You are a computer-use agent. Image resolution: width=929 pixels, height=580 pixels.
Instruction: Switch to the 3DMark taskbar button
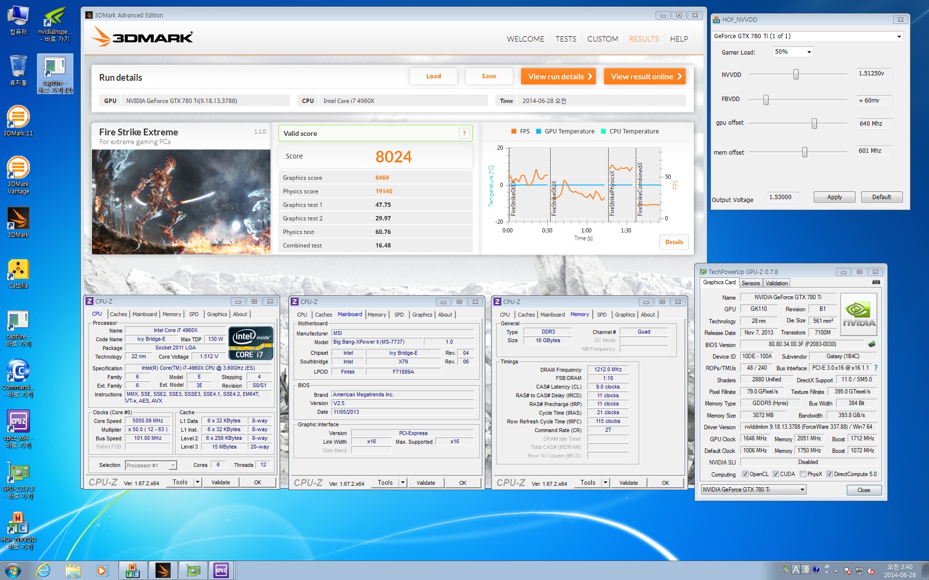(x=163, y=571)
